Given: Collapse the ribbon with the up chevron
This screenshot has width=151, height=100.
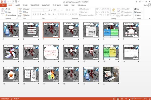Looking at the screenshot, I should [149, 19].
